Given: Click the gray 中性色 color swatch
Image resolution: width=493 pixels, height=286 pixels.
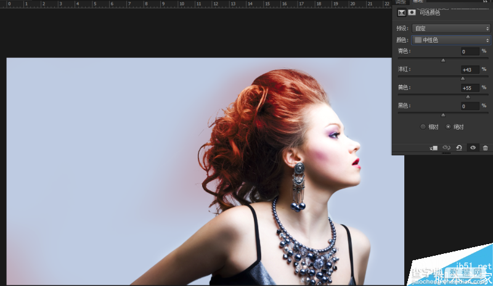Looking at the screenshot, I should [x=418, y=40].
